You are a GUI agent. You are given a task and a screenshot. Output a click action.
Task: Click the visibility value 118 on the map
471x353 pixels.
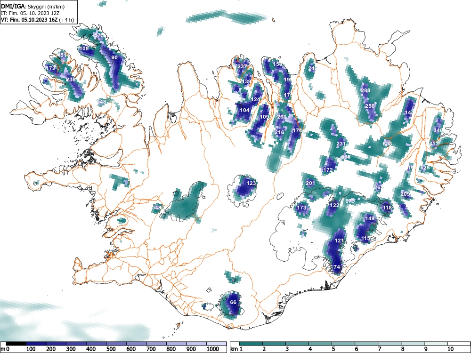[x=388, y=208]
